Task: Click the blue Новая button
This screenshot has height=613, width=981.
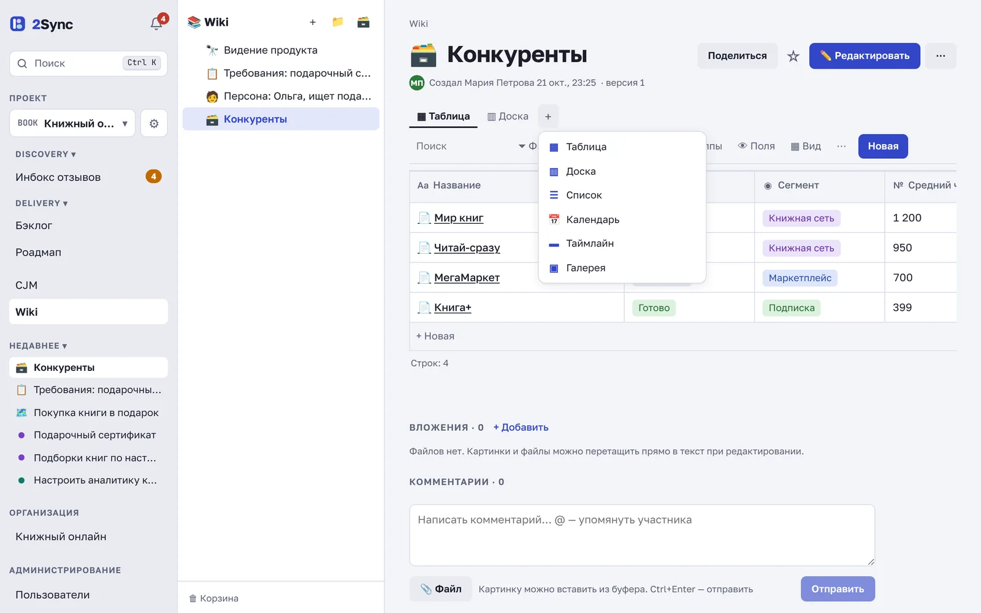Action: point(883,146)
